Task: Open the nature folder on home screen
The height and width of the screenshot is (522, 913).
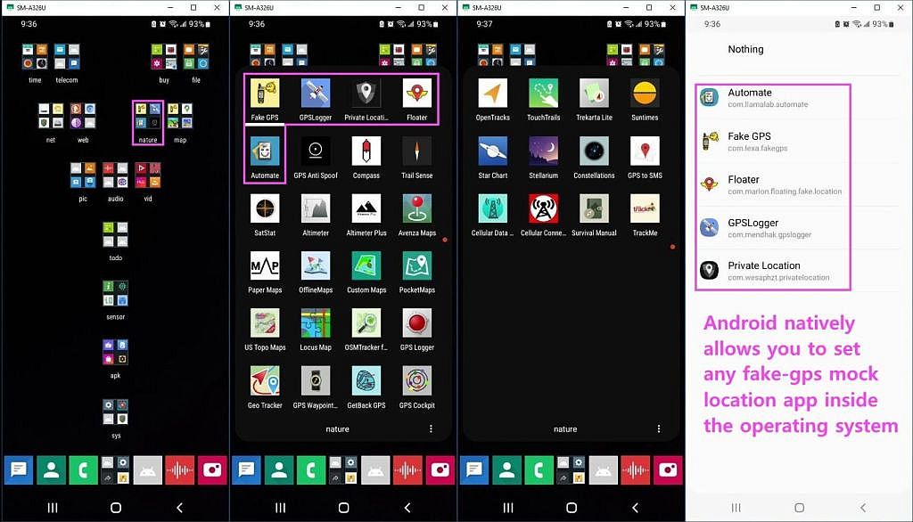Action: tap(148, 116)
